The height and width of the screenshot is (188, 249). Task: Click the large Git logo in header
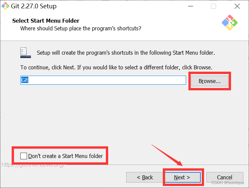point(230,23)
